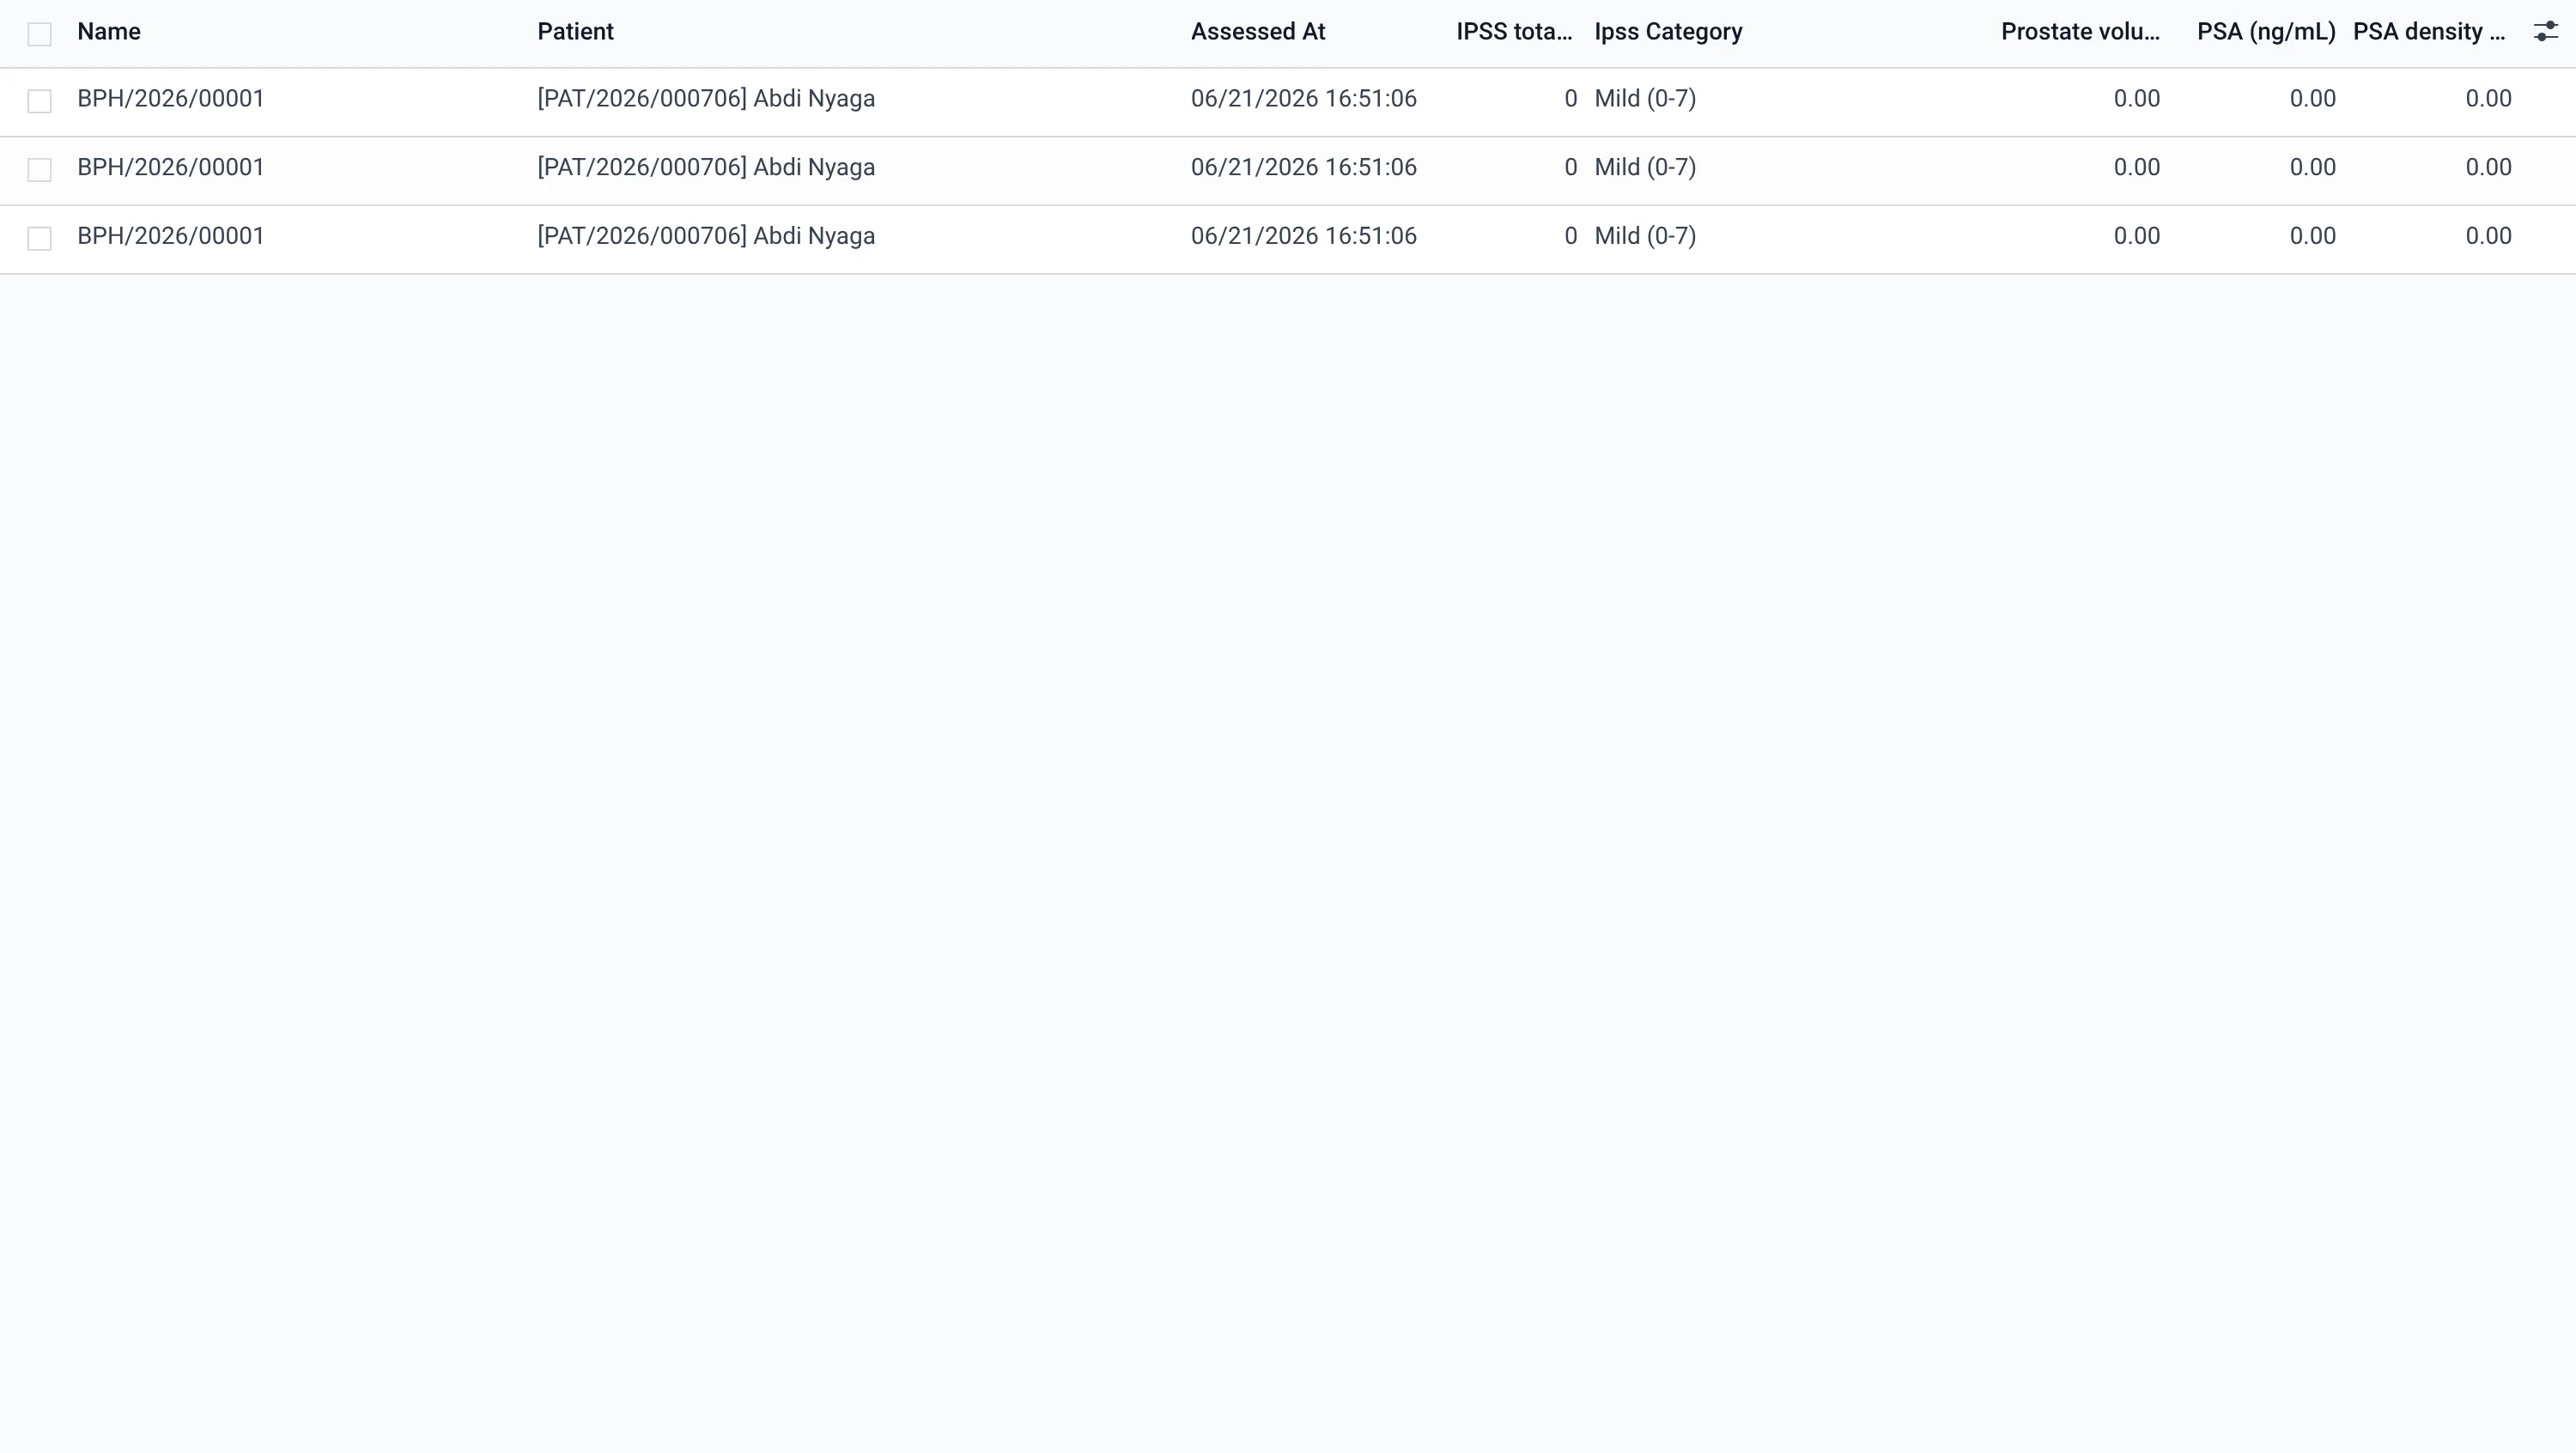Click the second row's 06/21/2026 16:51:06 date
Screen dimensions: 2576x1453
(x=1304, y=167)
